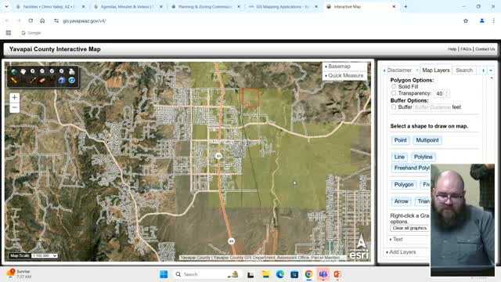Screen dimensions: 501x282
Task: Enable the Solid Fill checkbox
Action: point(394,86)
